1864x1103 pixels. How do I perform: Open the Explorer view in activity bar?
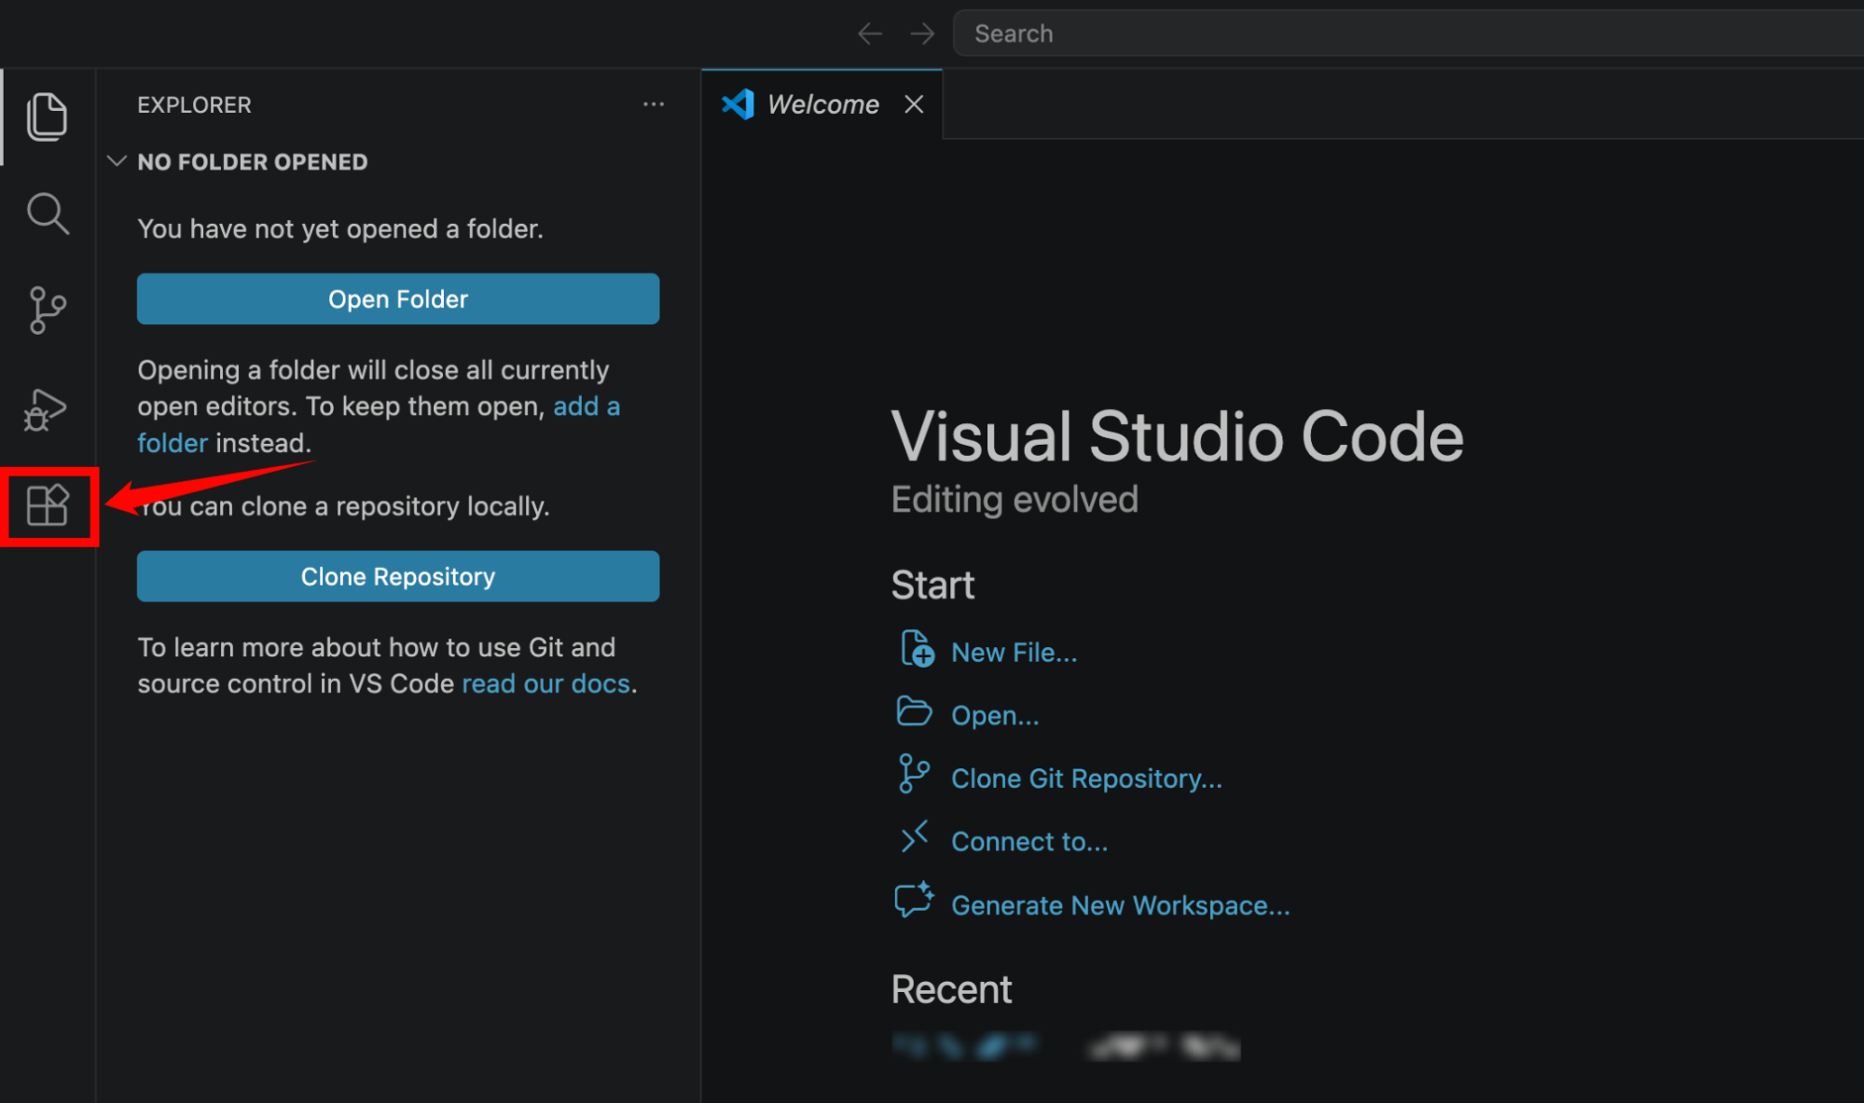point(48,117)
